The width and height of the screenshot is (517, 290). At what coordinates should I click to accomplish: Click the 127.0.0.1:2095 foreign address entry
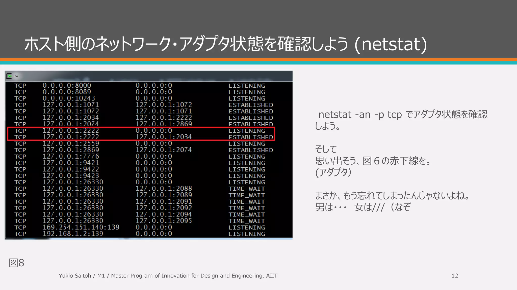(164, 221)
